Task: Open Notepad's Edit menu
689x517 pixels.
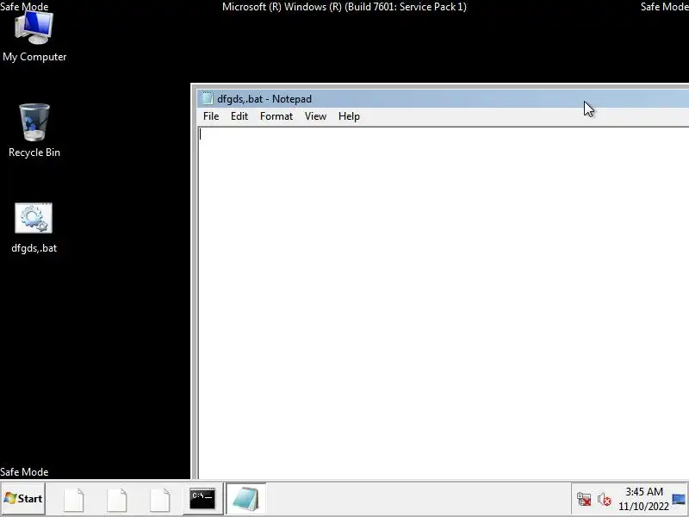Action: (x=239, y=116)
